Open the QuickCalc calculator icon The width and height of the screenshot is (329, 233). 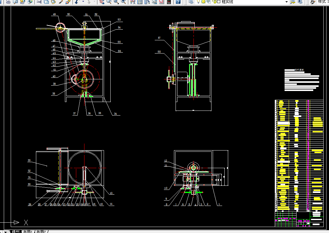pyautogui.click(x=169, y=2)
